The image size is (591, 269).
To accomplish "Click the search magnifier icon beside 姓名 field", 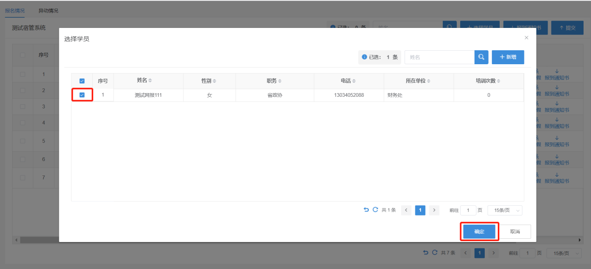I will click(481, 57).
